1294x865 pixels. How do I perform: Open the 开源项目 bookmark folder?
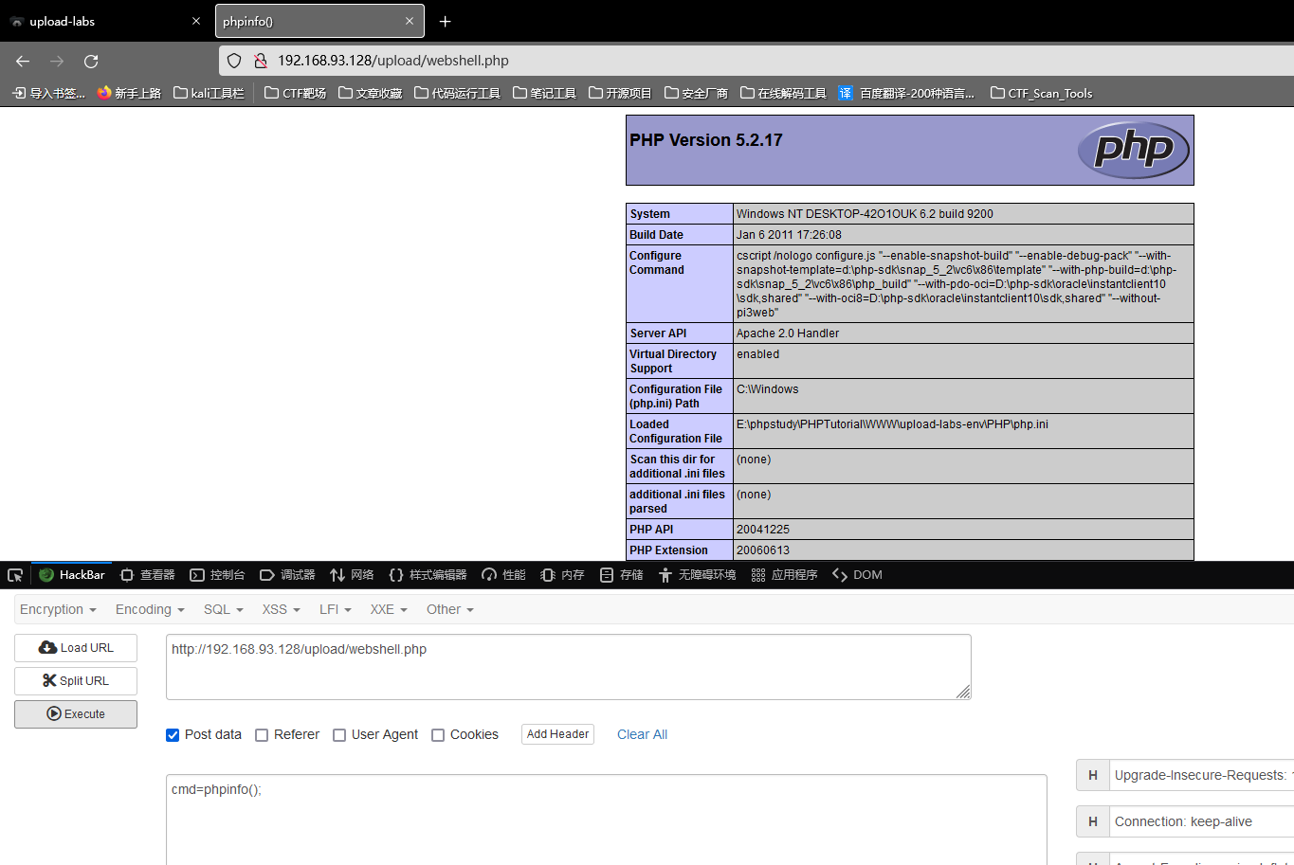pos(620,93)
